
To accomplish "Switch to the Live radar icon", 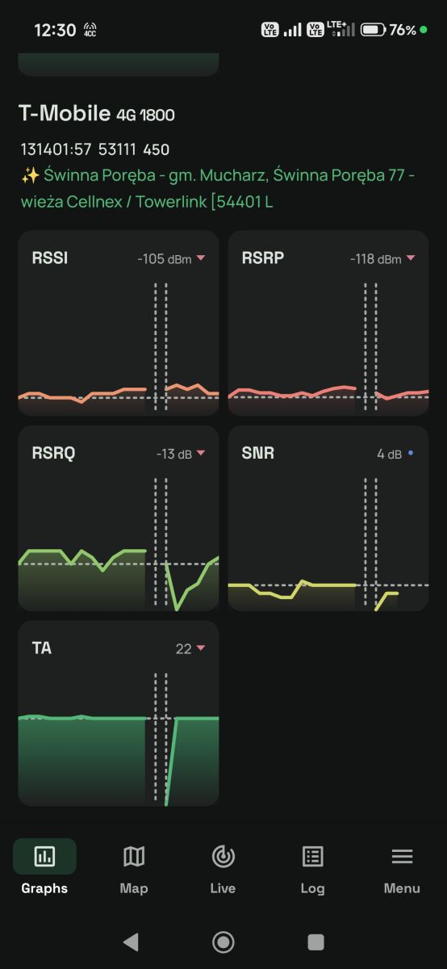I will coord(223,856).
